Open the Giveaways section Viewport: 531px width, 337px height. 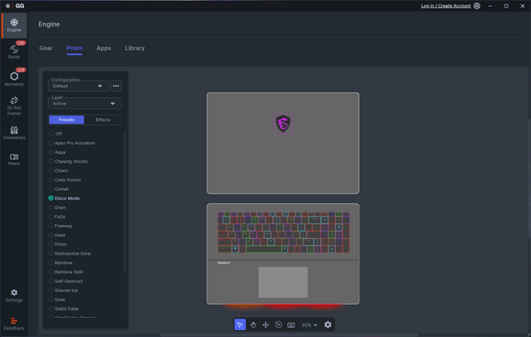[x=14, y=133]
